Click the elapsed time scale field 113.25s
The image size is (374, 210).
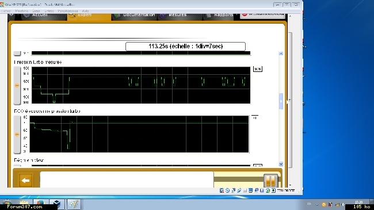click(185, 46)
